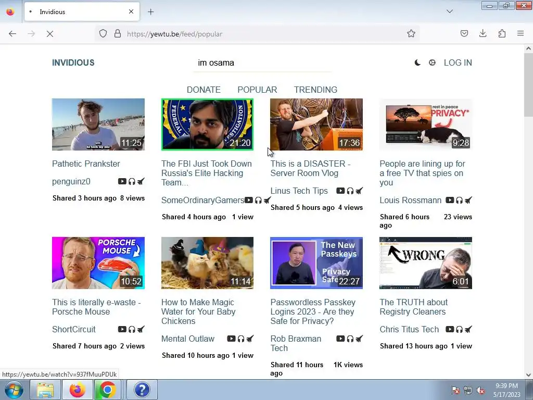Click the network tray icon
533x400 pixels.
[x=468, y=391]
